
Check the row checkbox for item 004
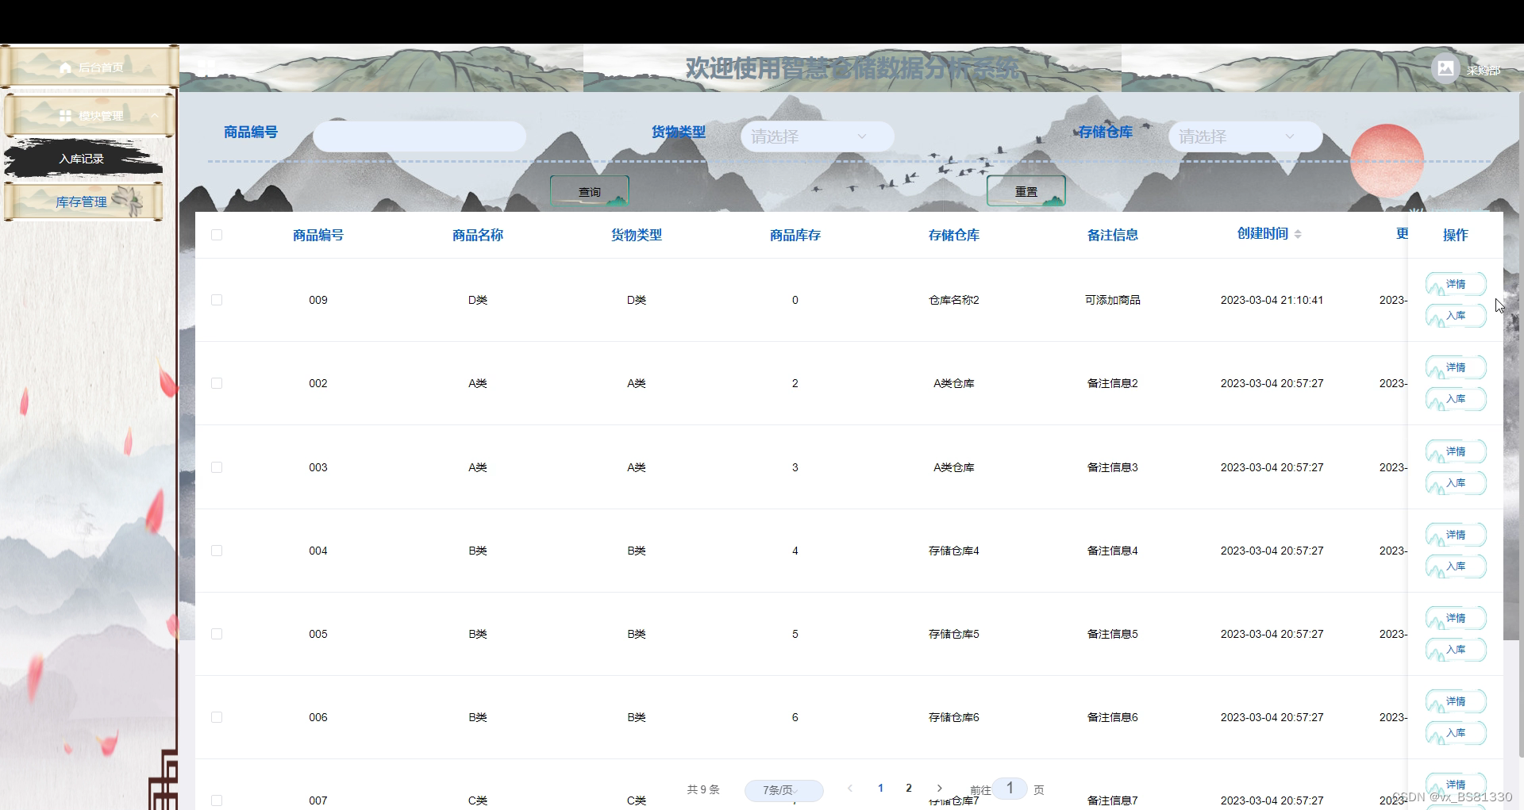(x=217, y=551)
